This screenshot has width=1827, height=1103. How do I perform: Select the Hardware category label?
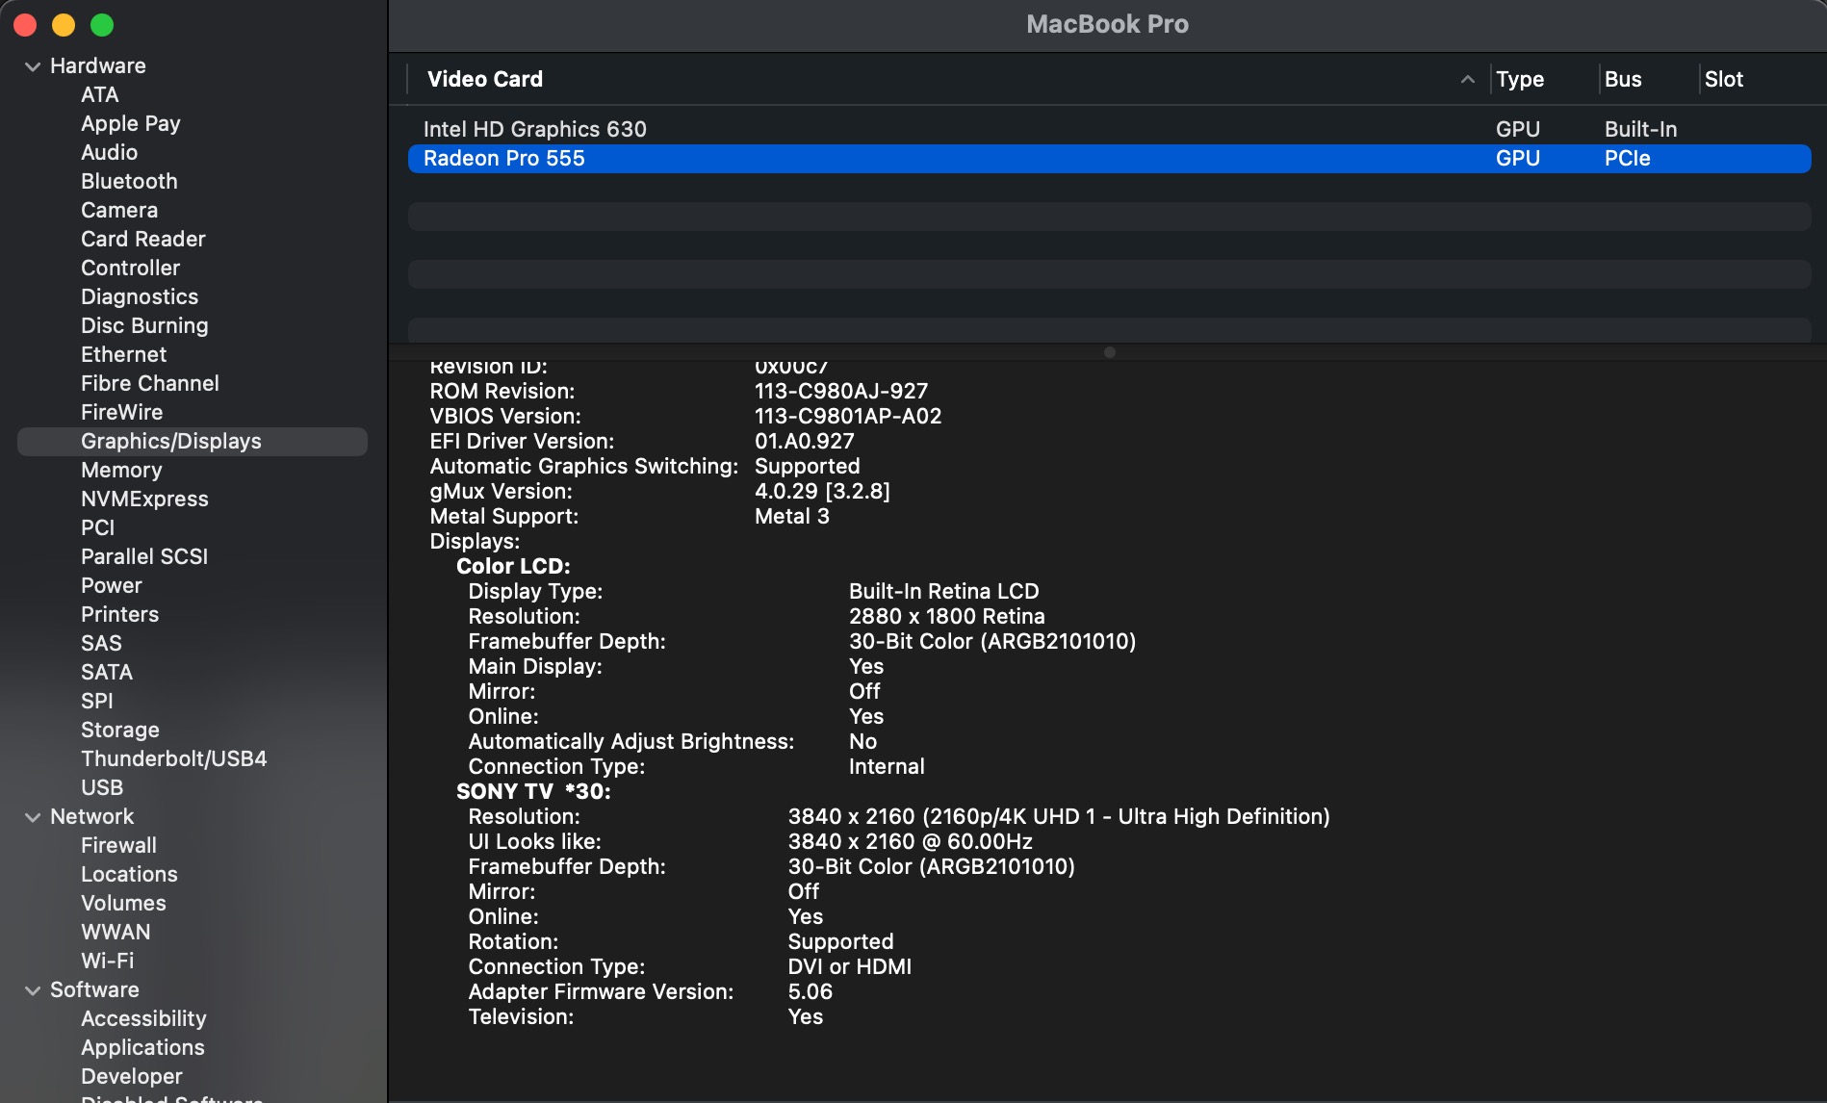coord(98,65)
